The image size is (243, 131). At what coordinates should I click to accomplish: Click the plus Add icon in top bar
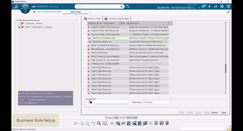click(x=210, y=7)
